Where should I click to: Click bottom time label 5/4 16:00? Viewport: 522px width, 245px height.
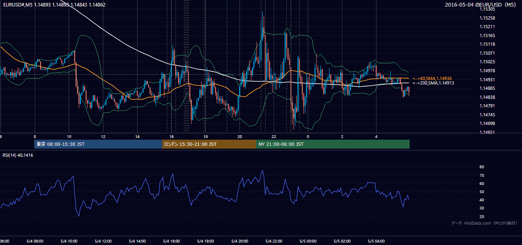(171, 241)
